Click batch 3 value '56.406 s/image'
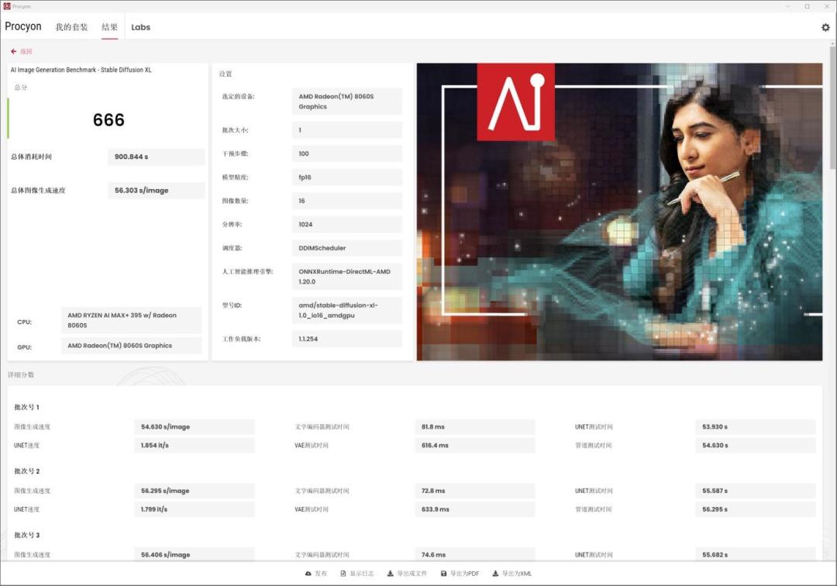The width and height of the screenshot is (837, 586). [x=195, y=554]
